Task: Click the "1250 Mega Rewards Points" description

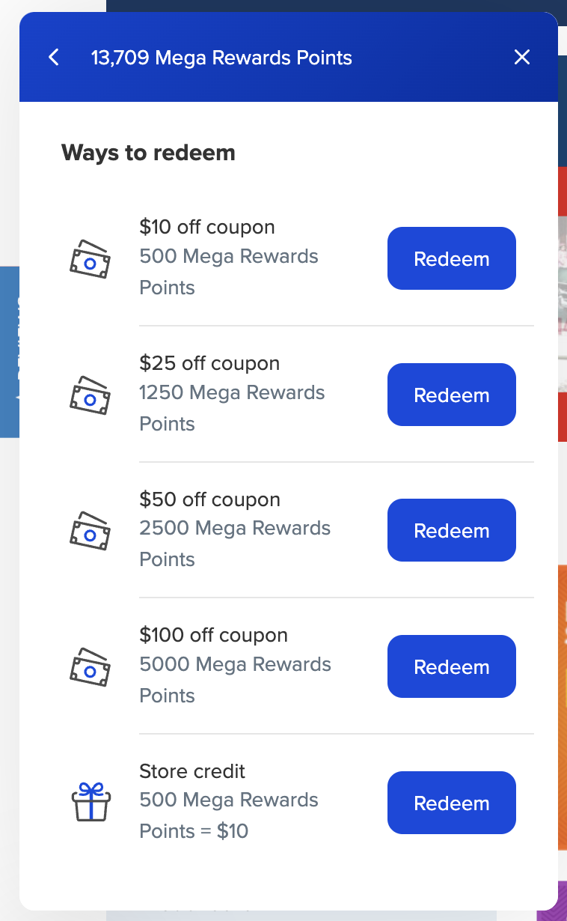Action: tap(232, 408)
